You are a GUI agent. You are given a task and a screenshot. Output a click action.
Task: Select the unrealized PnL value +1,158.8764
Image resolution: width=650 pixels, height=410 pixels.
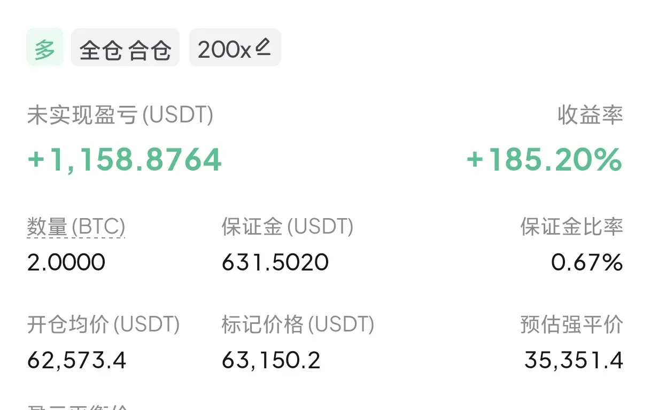point(125,160)
